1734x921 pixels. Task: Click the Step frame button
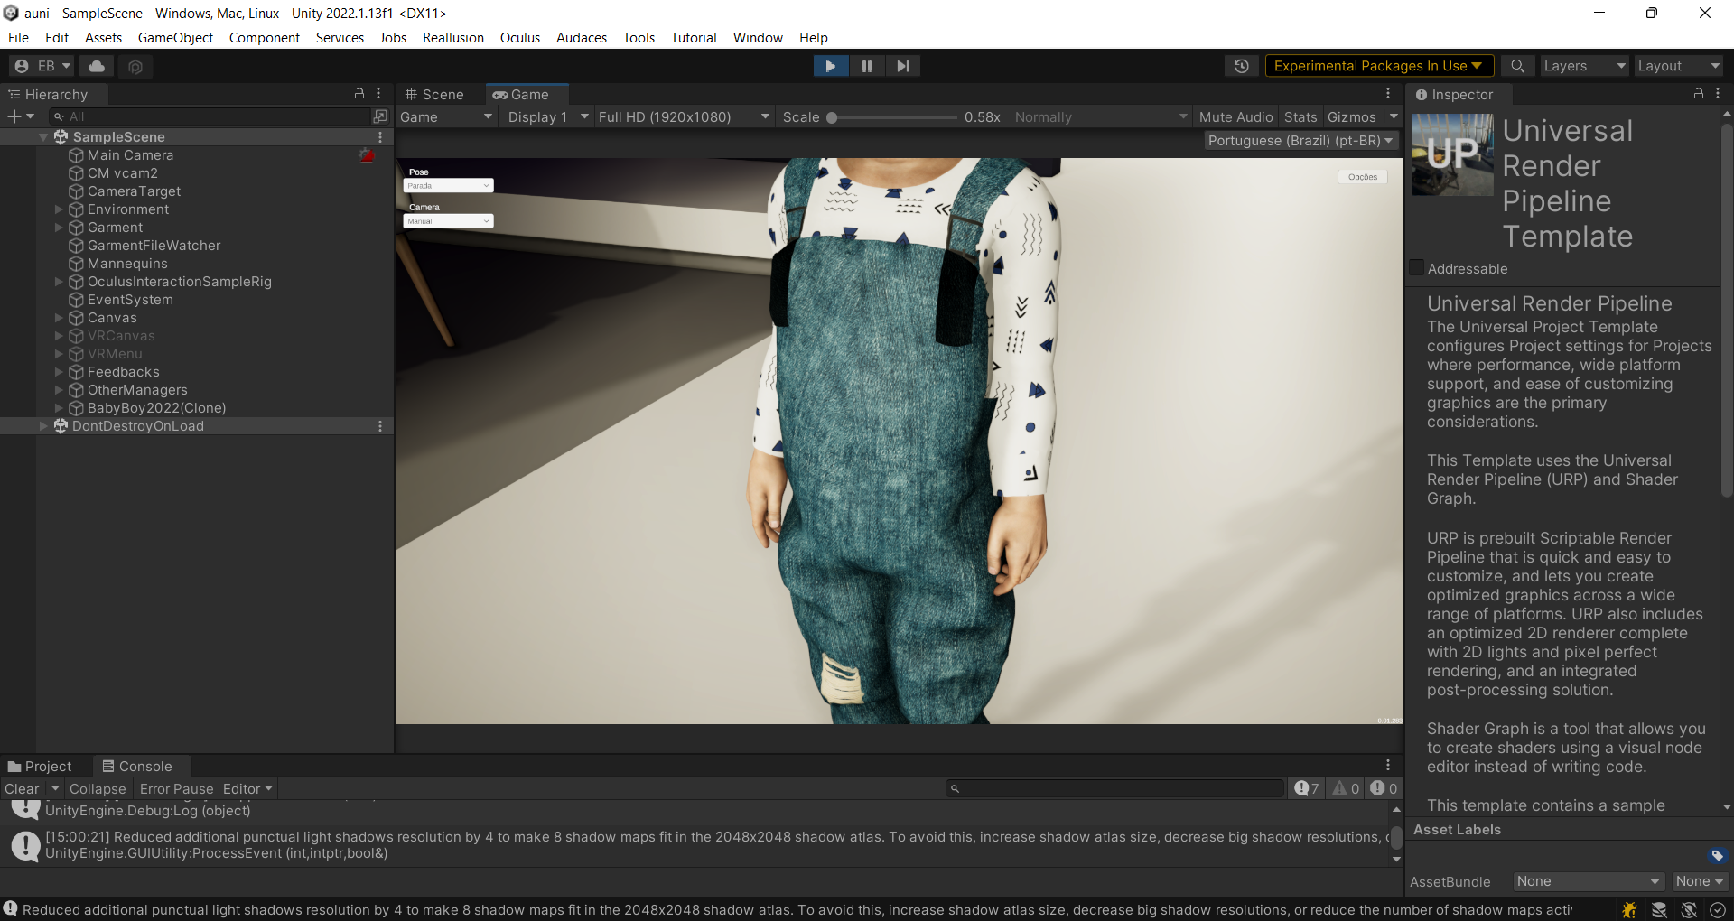tap(902, 66)
